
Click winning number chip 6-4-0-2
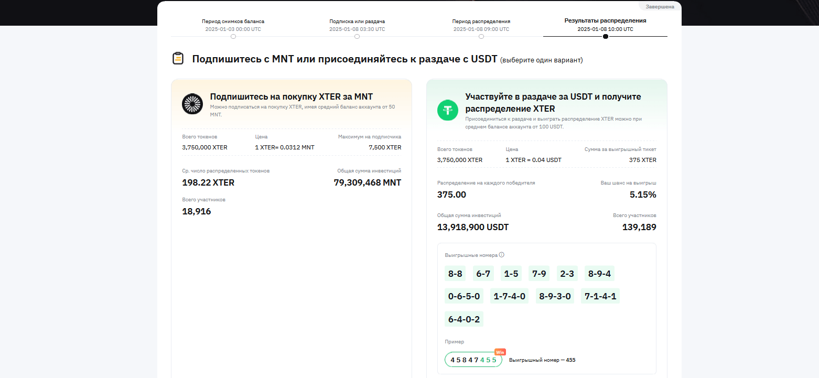464,319
